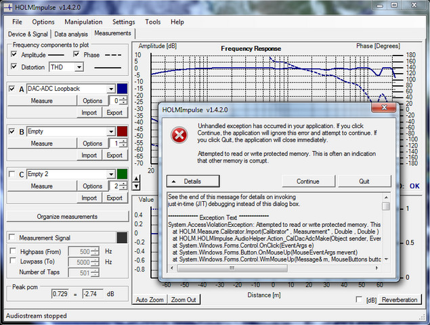The height and width of the screenshot is (325, 430).
Task: Close the exception dialog with the red X
Action: (384, 108)
